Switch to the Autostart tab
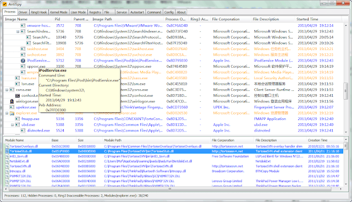 click(137, 12)
